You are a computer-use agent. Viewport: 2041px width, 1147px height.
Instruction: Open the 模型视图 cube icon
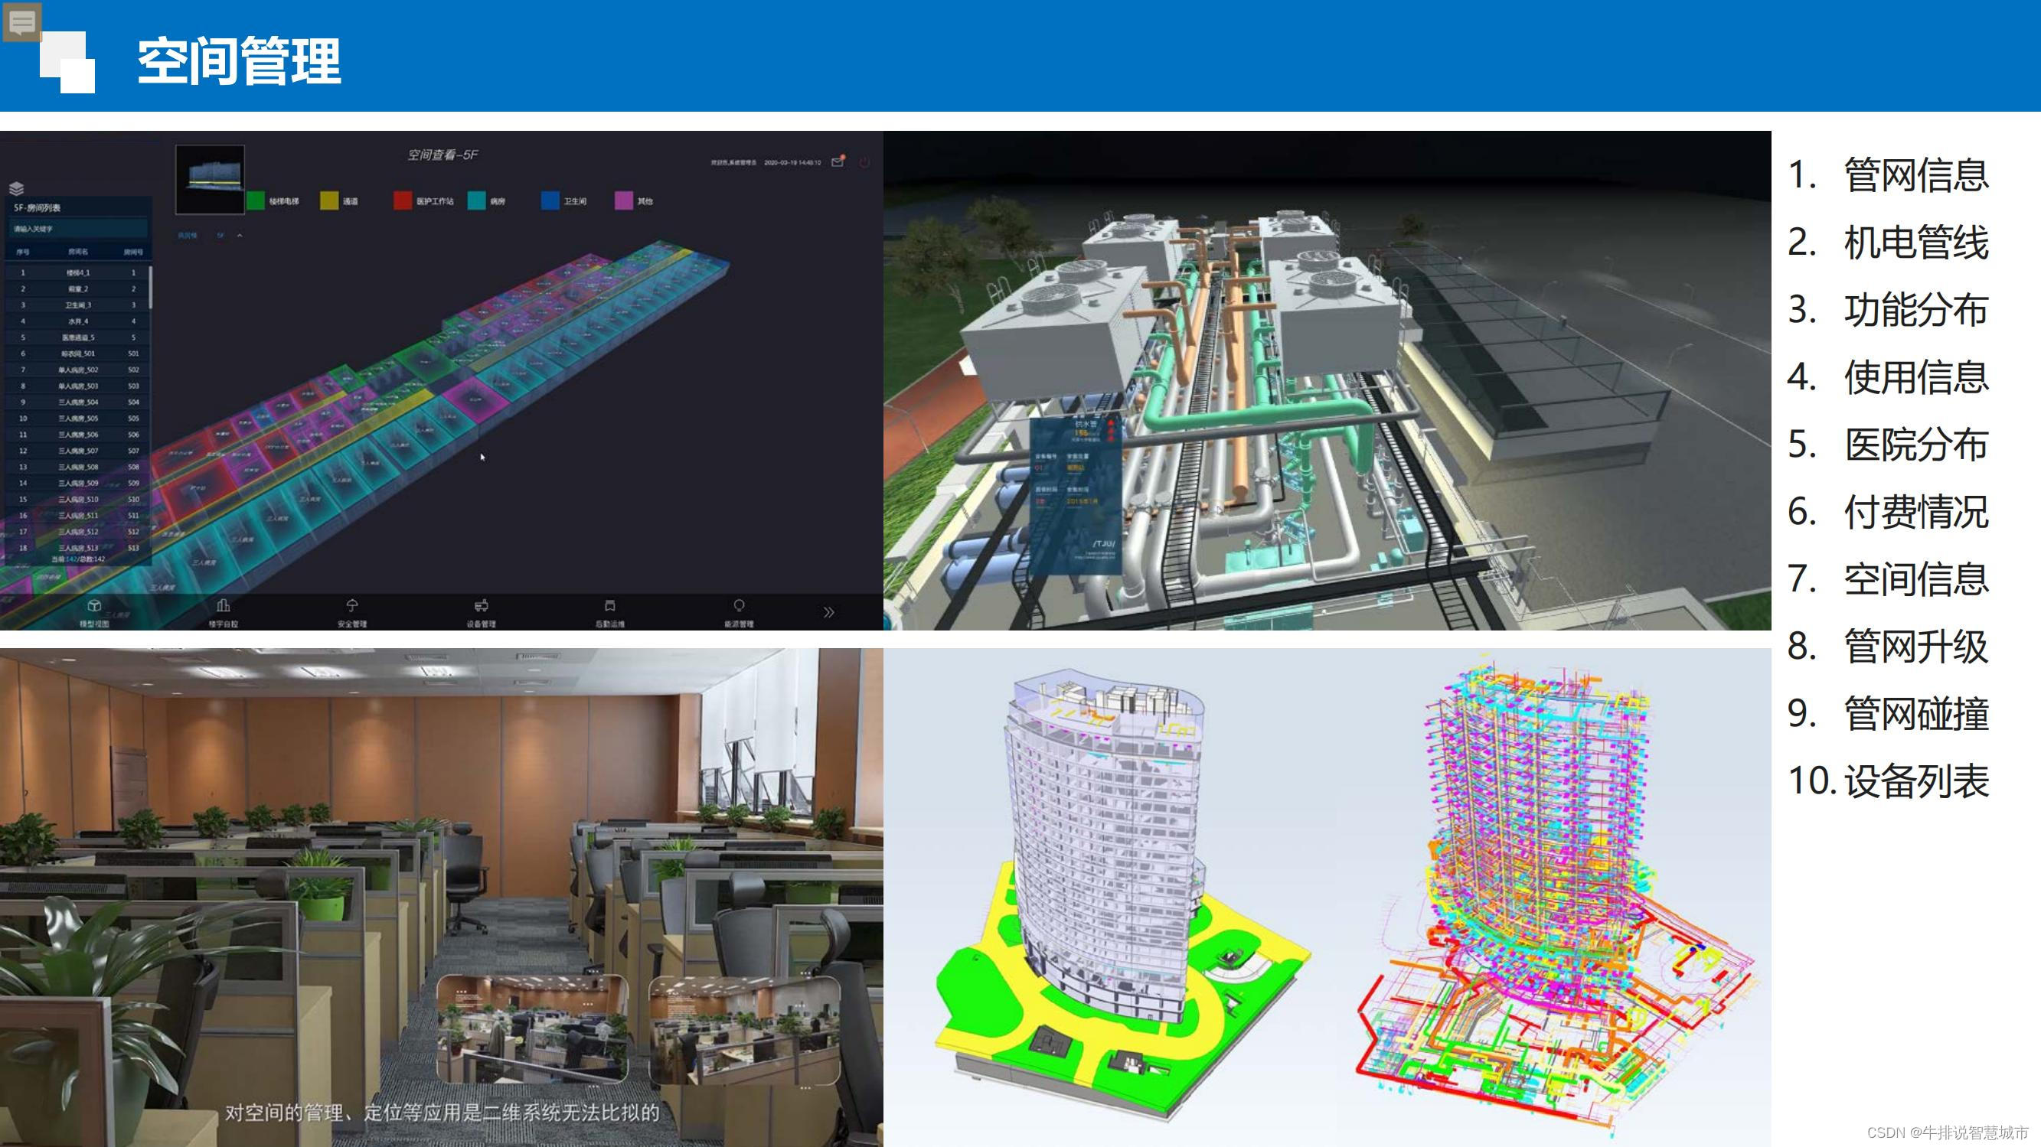tap(94, 607)
